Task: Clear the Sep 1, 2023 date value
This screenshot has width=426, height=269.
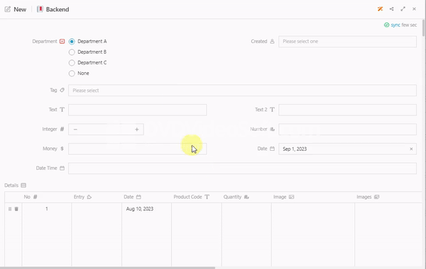Action: pos(411,149)
